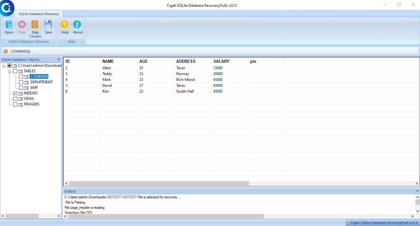Click the AGE column header
The image size is (420, 226).
pyautogui.click(x=156, y=61)
